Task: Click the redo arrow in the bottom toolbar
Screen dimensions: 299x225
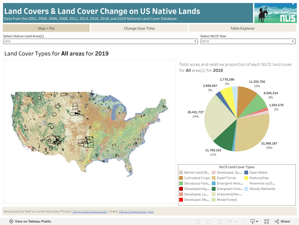Action: click(x=209, y=221)
